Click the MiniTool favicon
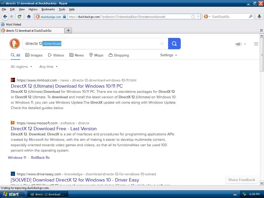Screen dimensions: 264x198 13,80
